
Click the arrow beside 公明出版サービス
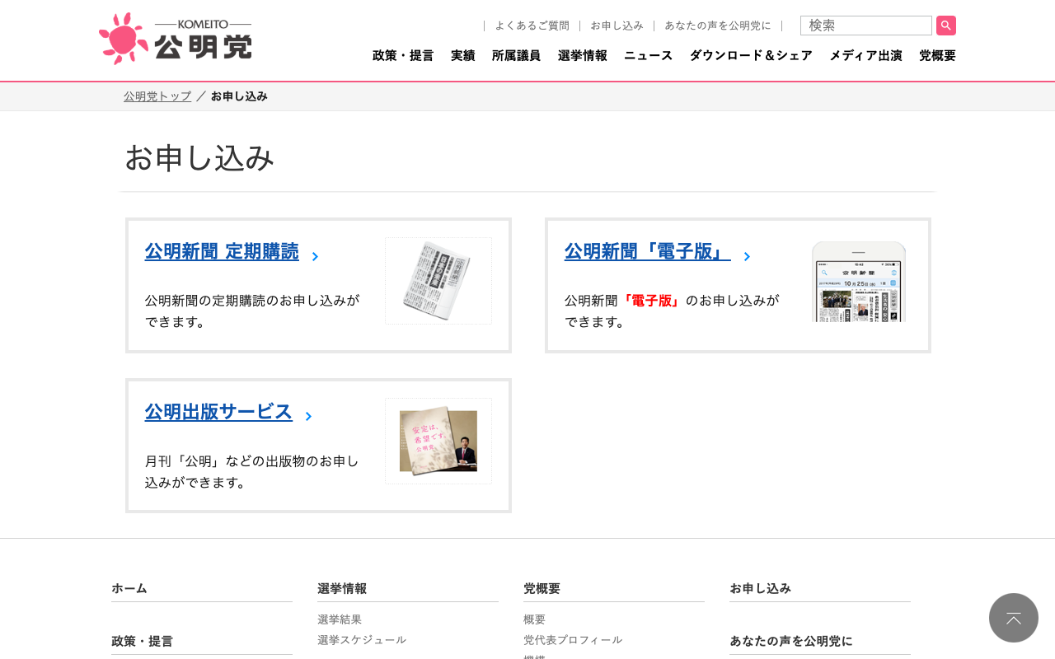tap(308, 417)
